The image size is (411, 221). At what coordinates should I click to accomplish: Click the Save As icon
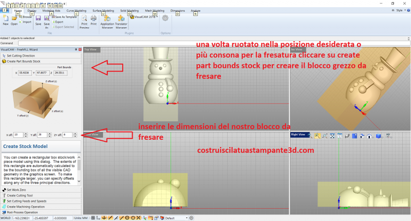[47, 19]
